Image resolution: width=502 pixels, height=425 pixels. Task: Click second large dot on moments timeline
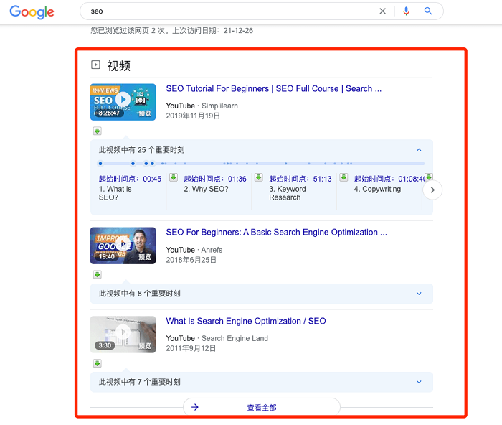click(x=133, y=164)
